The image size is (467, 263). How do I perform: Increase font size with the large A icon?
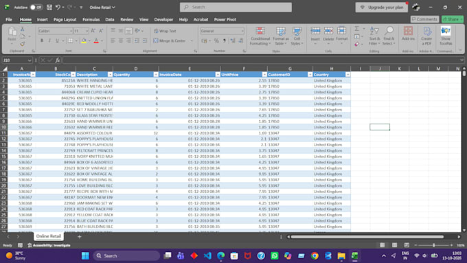[93, 31]
